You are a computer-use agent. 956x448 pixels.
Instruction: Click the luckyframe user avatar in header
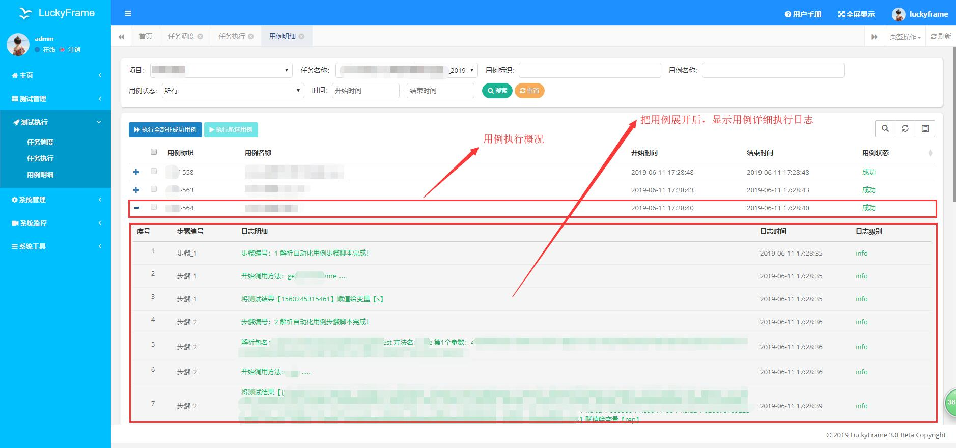898,14
